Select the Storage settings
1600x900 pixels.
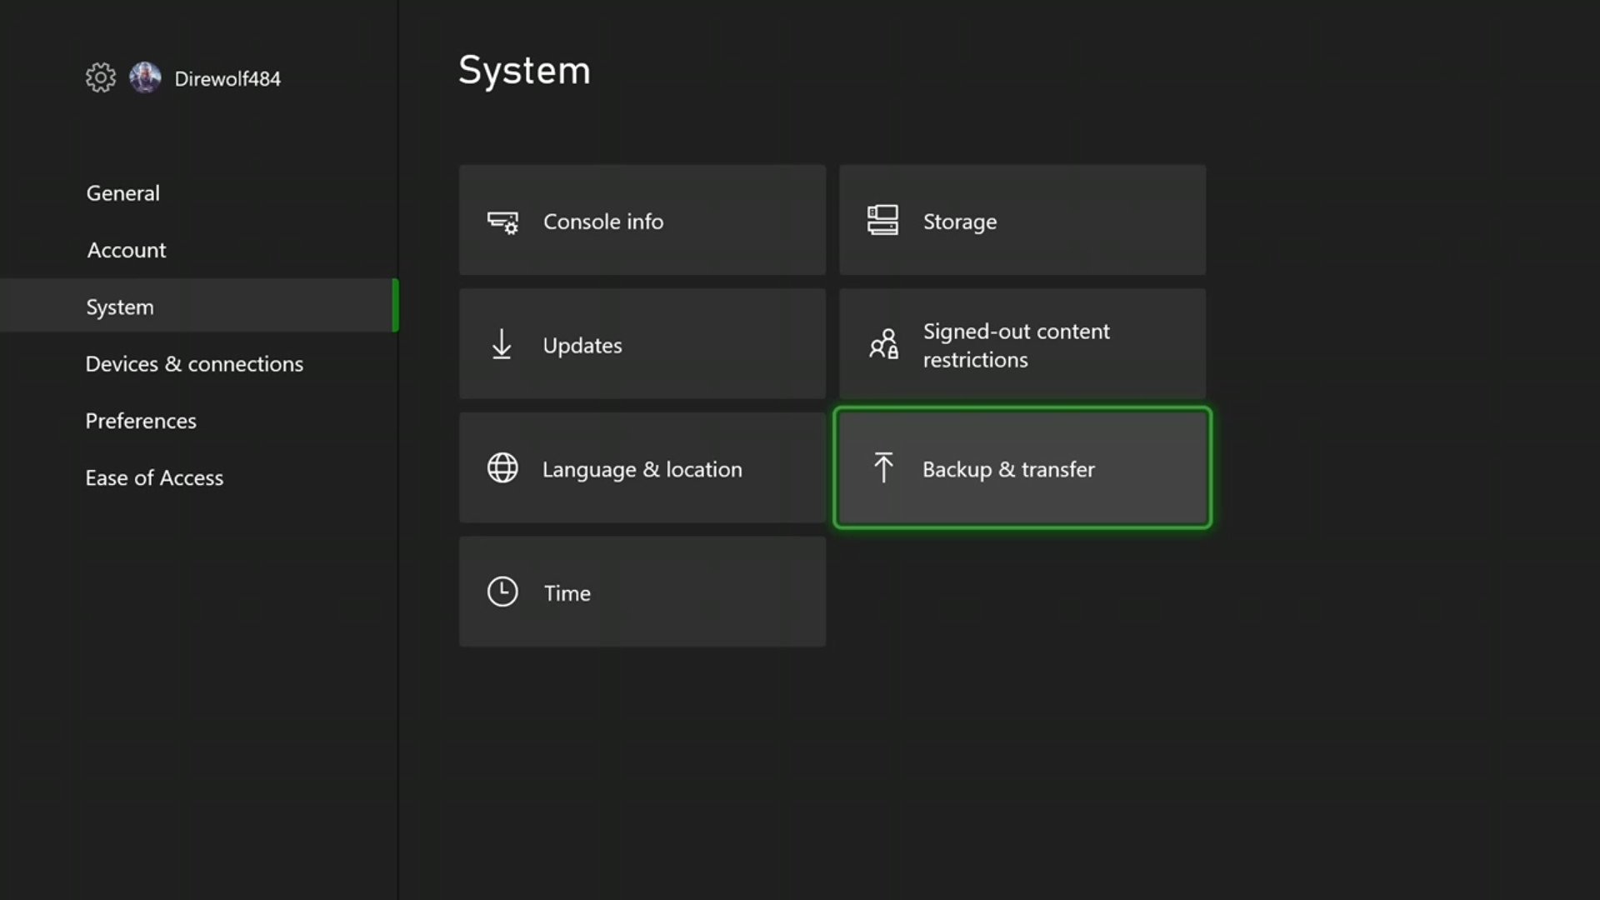[1022, 220]
